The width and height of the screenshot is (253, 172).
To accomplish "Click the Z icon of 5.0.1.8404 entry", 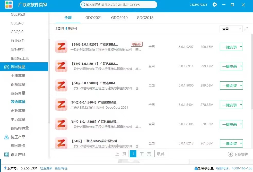I will point(61,105).
